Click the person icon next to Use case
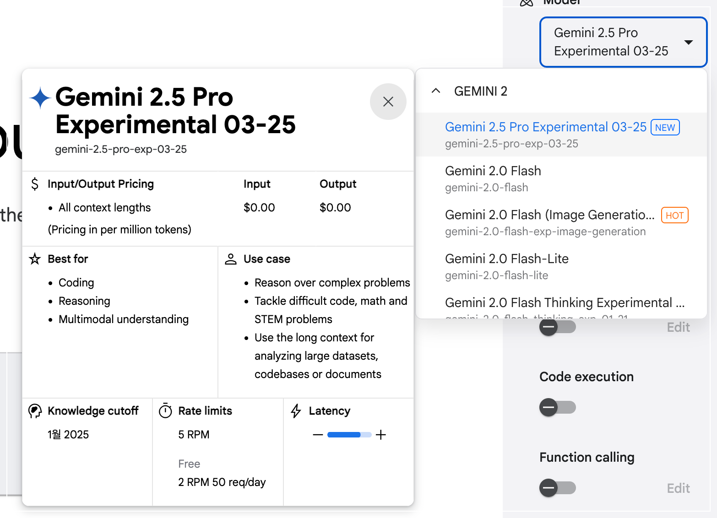The image size is (717, 518). (230, 259)
